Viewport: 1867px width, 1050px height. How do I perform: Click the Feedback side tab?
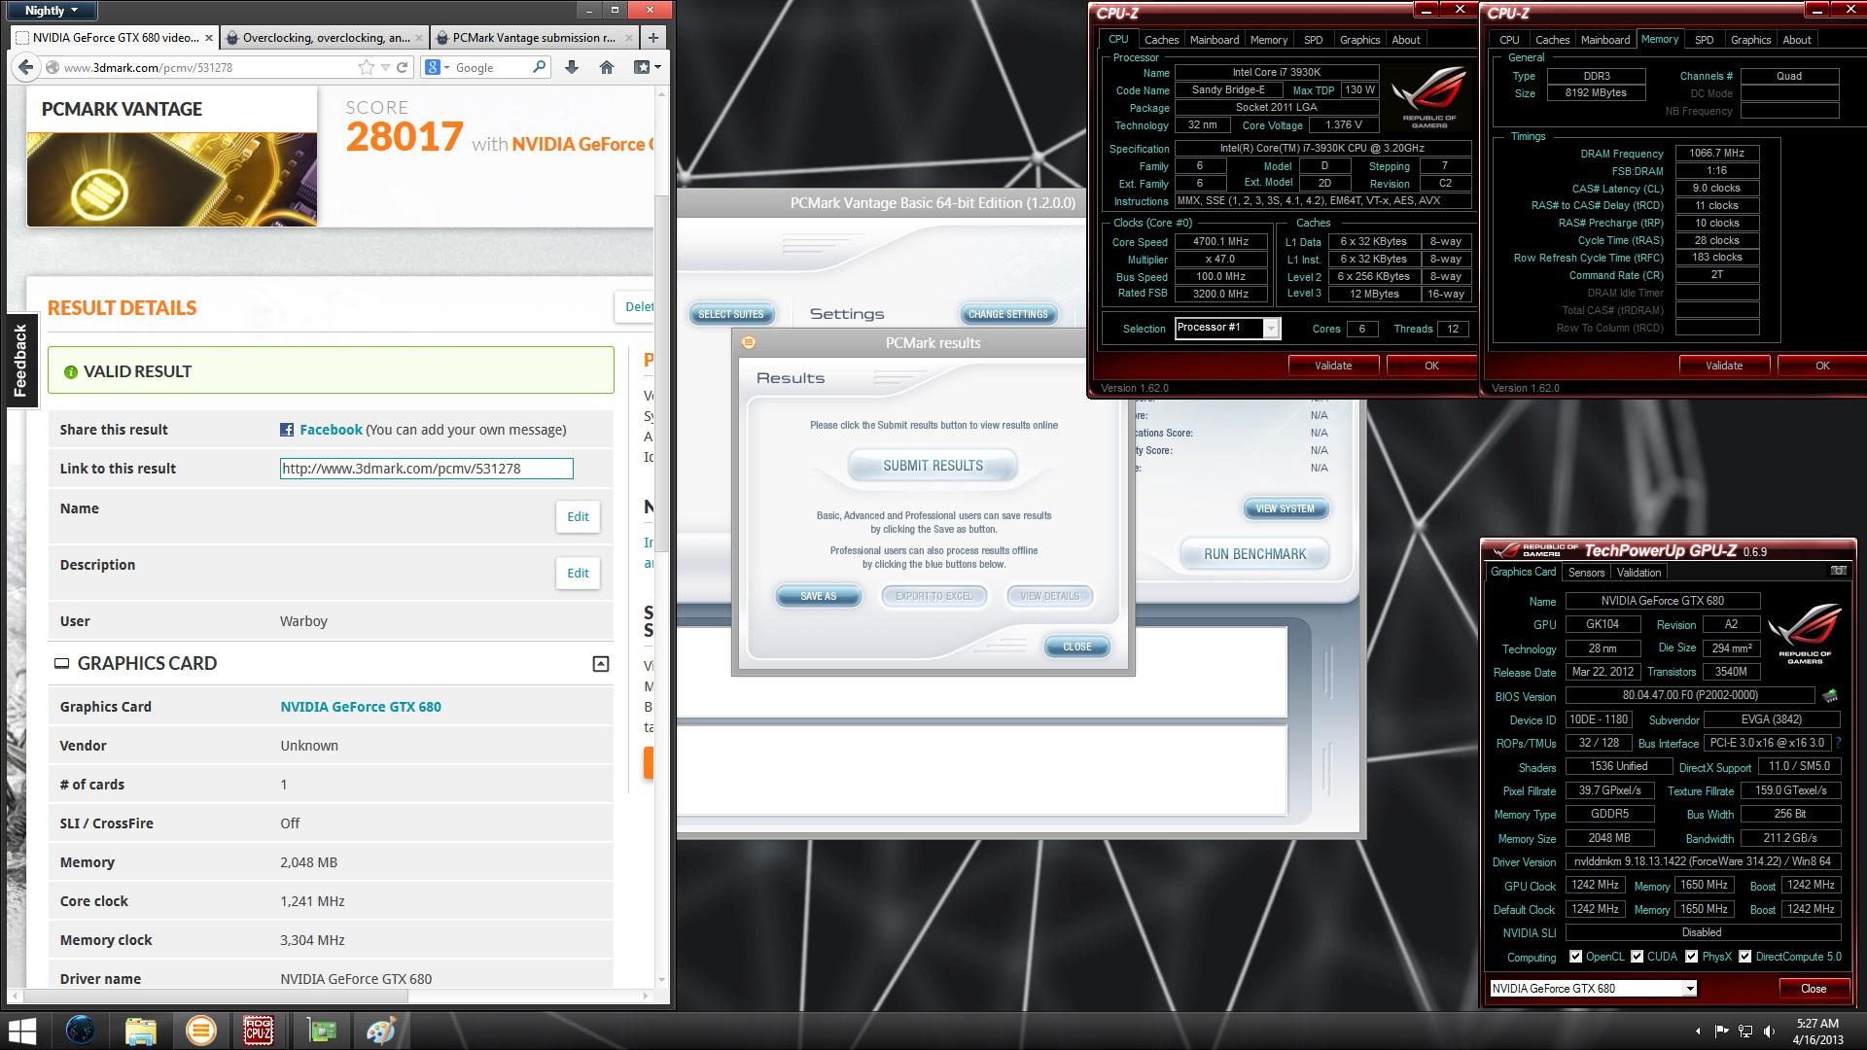pyautogui.click(x=20, y=361)
